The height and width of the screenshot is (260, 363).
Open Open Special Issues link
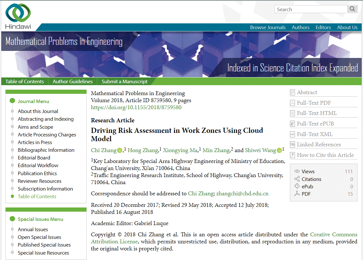39,237
